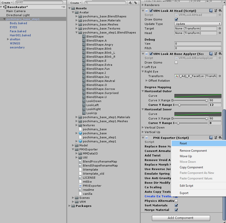Open object picker for Head field
This screenshot has width=226, height=223.
click(220, 33)
